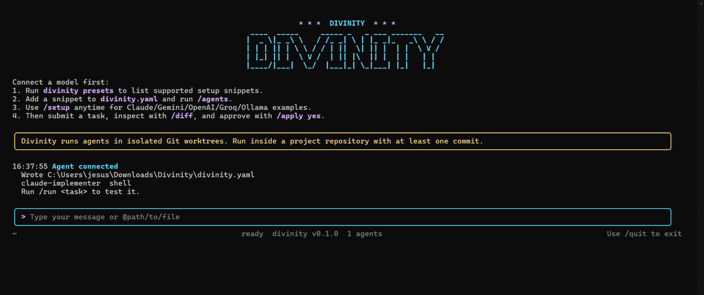Click the "claude-implementer shell" line
This screenshot has width=704, height=295.
(76, 183)
